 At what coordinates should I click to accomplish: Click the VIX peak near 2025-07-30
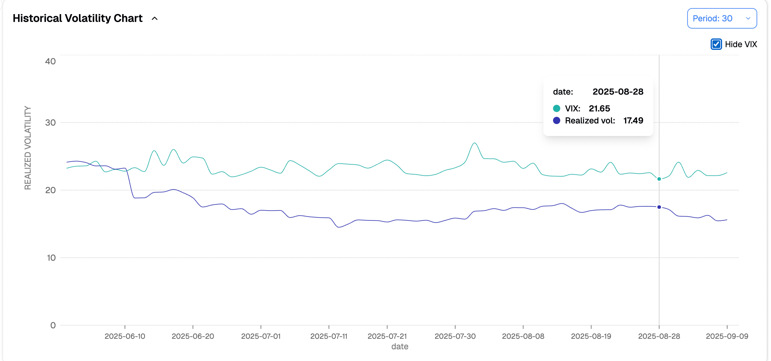click(474, 143)
